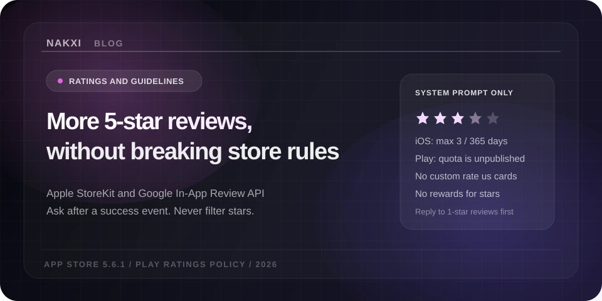The image size is (602, 301).
Task: Select the fourth dimmed star
Action: tap(475, 119)
